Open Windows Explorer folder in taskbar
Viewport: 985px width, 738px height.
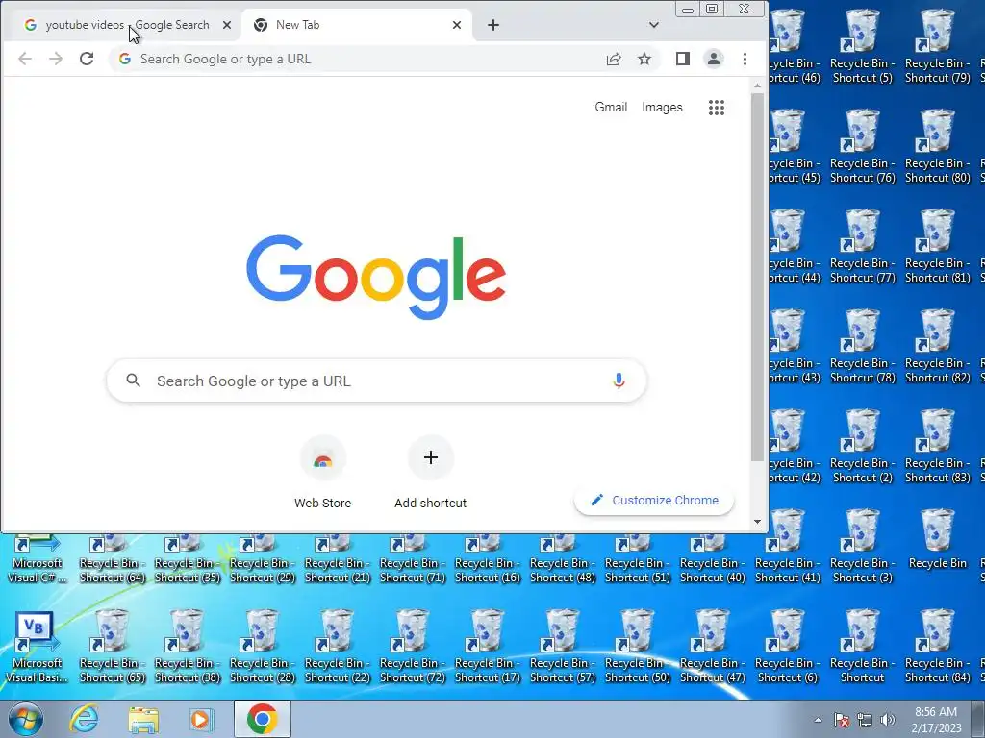143,719
